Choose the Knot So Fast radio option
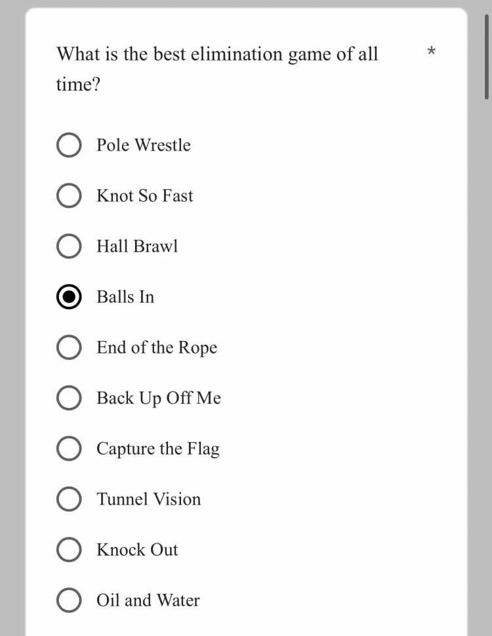The image size is (492, 636). pos(69,196)
